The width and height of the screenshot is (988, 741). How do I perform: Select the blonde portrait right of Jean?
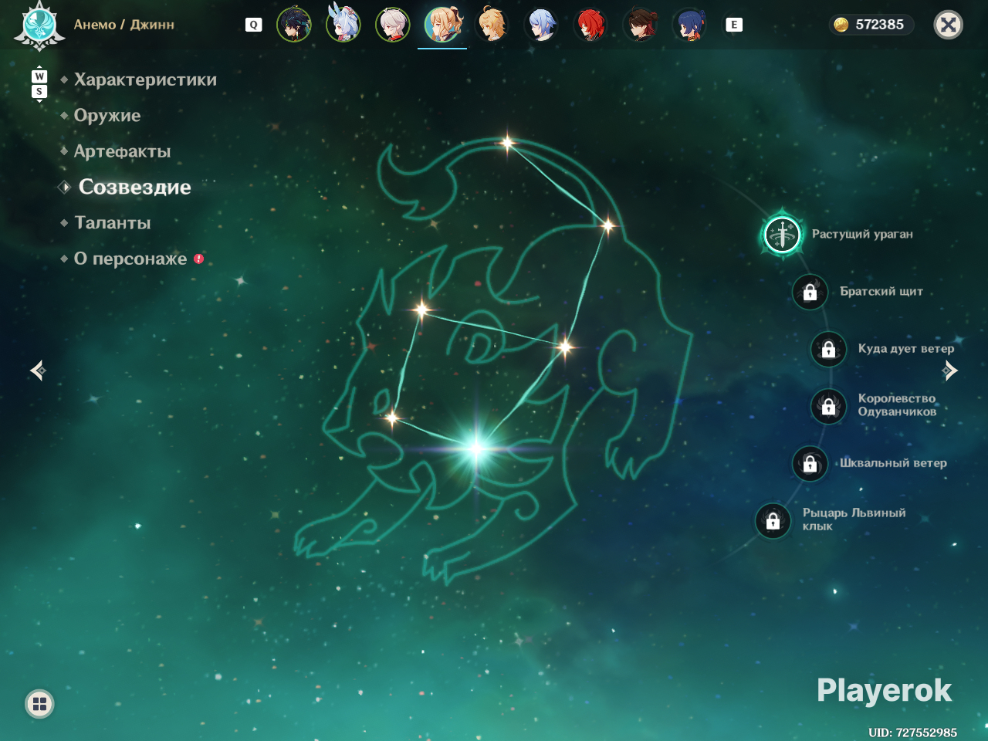click(x=492, y=25)
